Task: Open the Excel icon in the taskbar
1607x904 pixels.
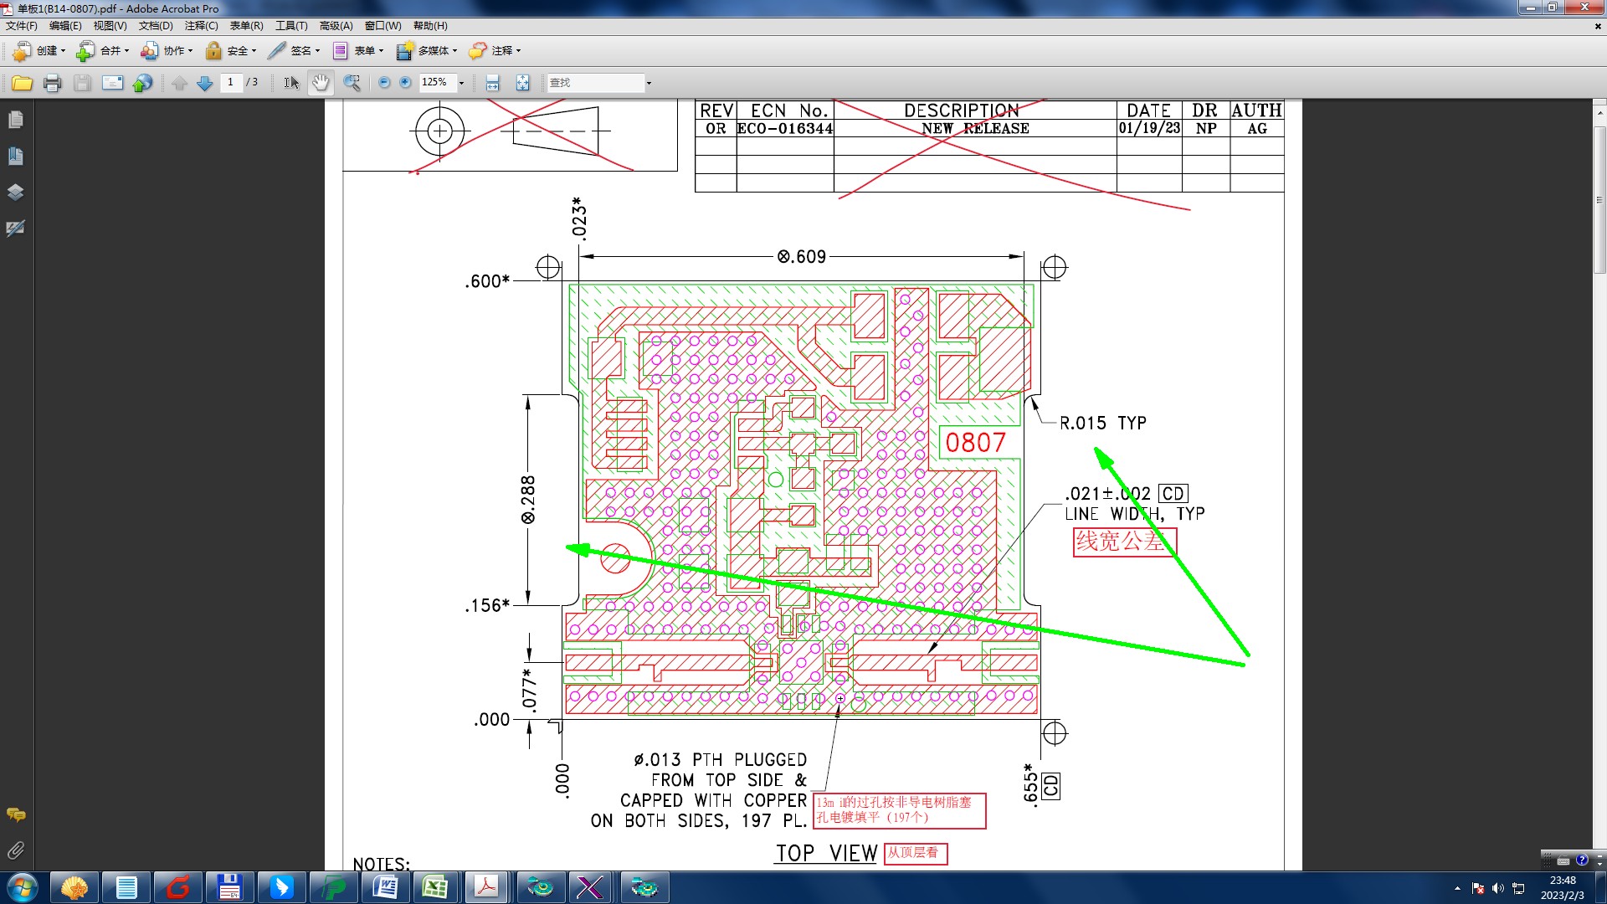Action: [435, 887]
